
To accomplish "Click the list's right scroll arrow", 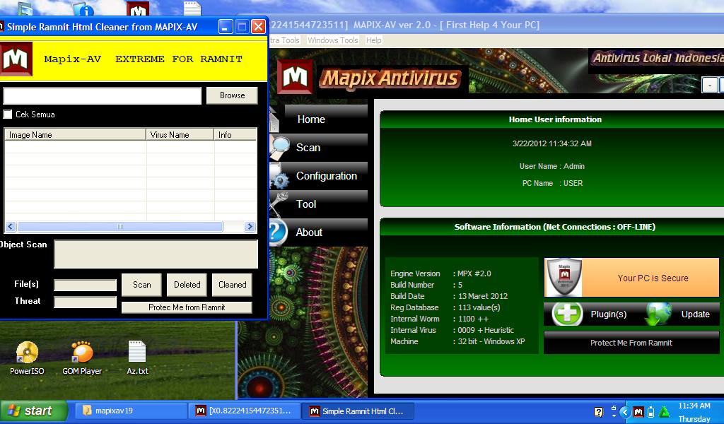I will click(x=250, y=227).
